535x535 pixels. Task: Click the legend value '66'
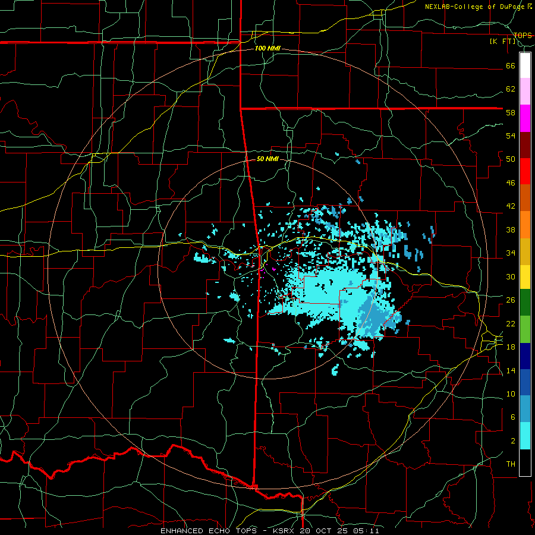click(511, 66)
